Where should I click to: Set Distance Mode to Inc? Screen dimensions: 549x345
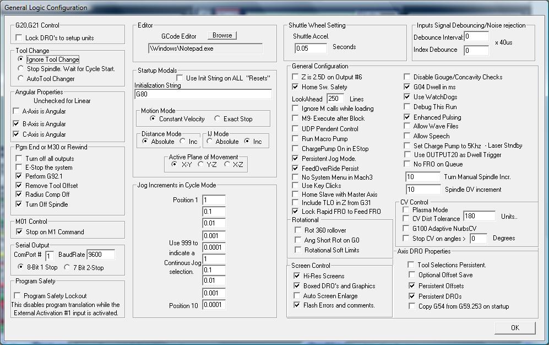(x=183, y=142)
